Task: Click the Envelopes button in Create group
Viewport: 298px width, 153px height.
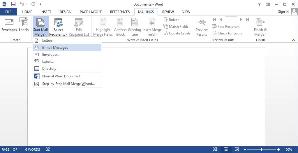Action: click(x=9, y=25)
